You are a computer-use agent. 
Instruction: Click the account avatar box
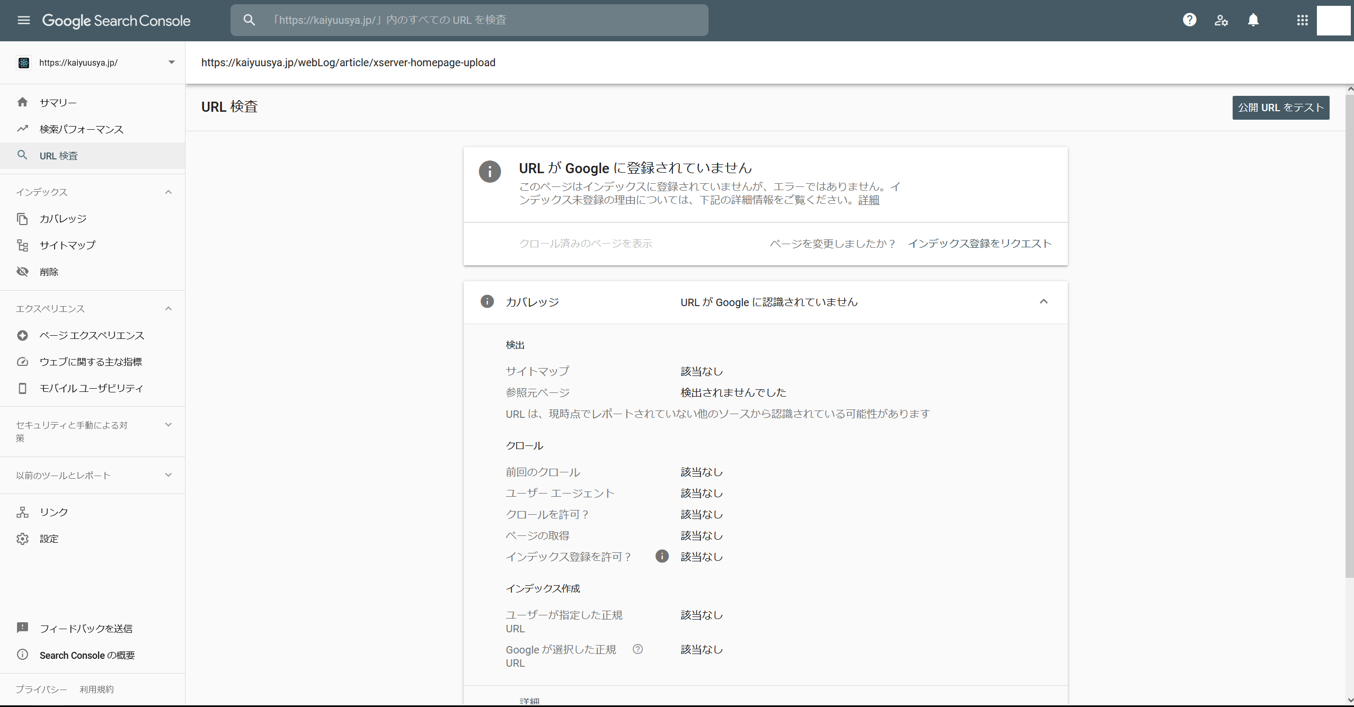point(1333,21)
